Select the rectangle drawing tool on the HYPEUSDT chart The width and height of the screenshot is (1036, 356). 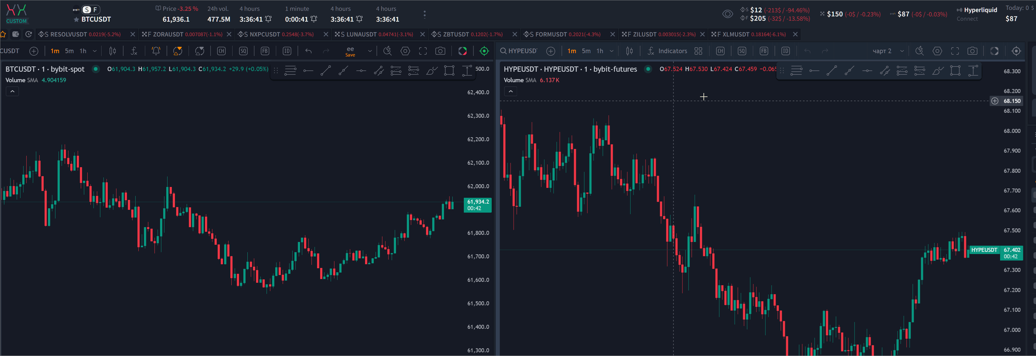pyautogui.click(x=955, y=71)
